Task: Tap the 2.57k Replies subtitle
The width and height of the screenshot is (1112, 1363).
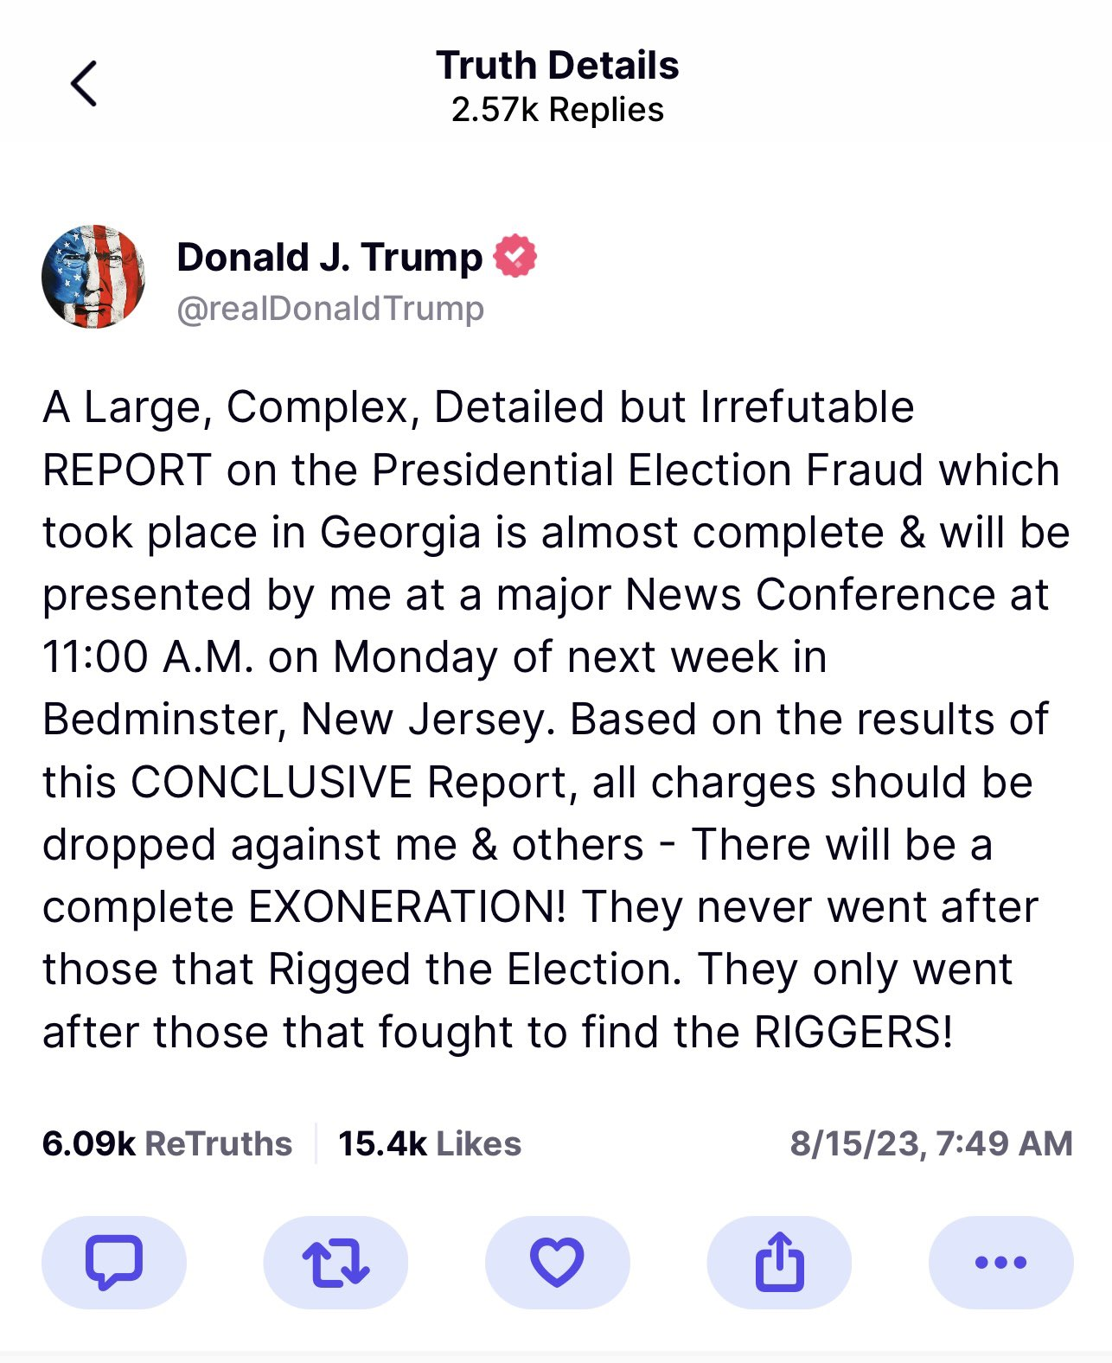Action: (x=557, y=110)
